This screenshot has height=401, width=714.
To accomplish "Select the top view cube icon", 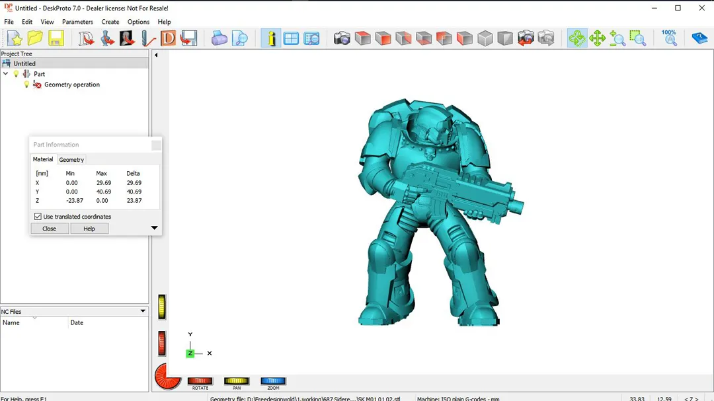I will (x=362, y=38).
